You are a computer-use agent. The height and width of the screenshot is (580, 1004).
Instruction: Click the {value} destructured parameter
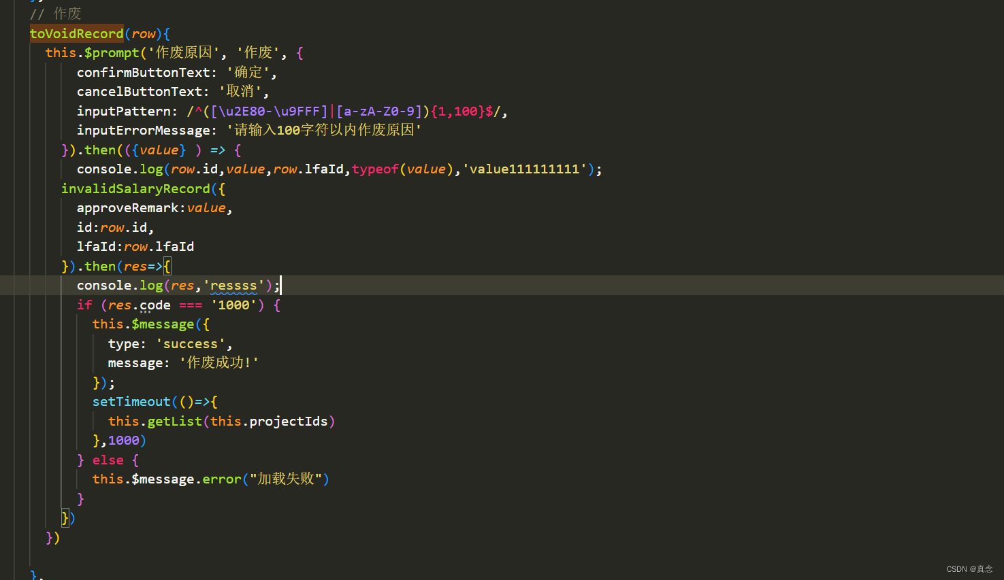click(x=159, y=150)
